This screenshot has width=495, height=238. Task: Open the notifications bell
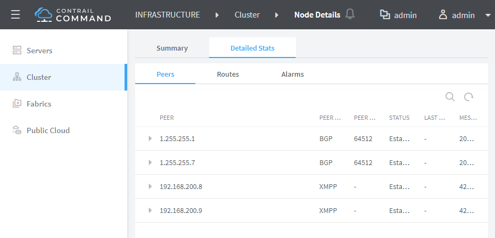[x=350, y=14]
